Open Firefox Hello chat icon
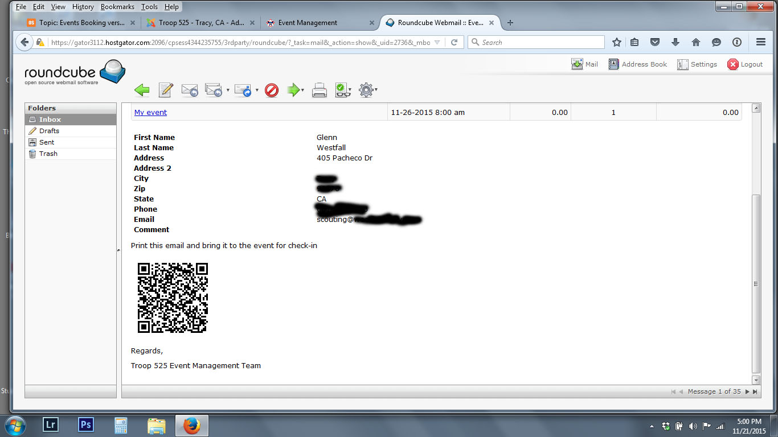778x437 pixels. pos(716,42)
